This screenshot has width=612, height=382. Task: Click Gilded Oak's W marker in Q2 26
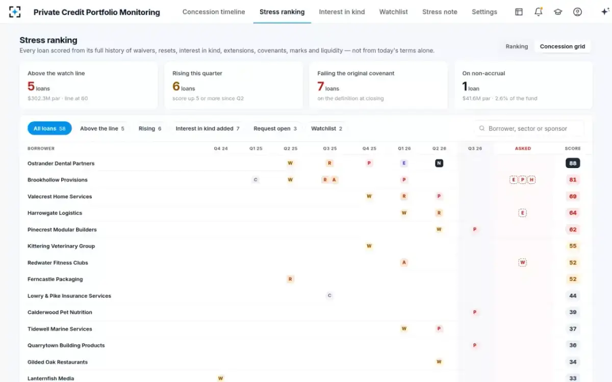point(439,362)
